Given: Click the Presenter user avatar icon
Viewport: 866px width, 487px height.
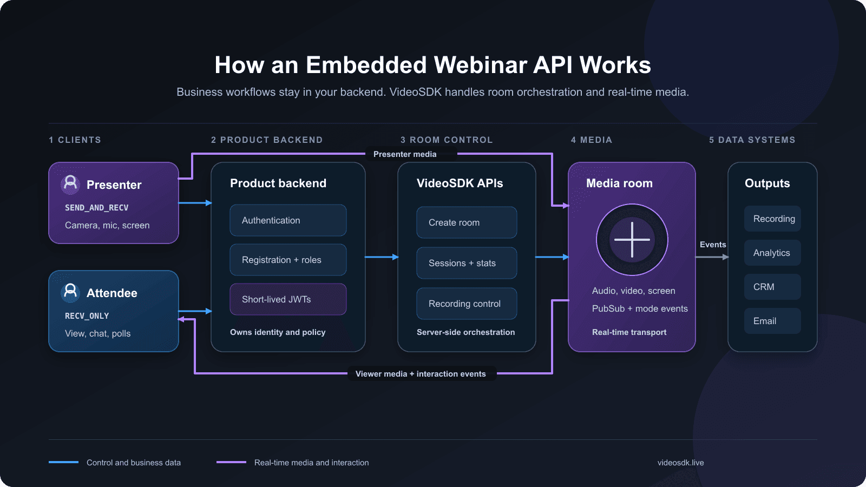Looking at the screenshot, I should click(x=70, y=184).
